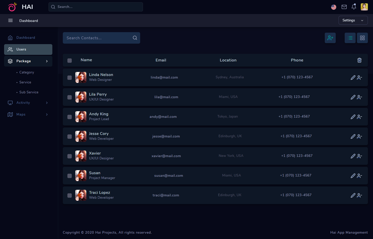This screenshot has width=373, height=239.
Task: Collapse the Package menu chevron
Action: [47, 61]
